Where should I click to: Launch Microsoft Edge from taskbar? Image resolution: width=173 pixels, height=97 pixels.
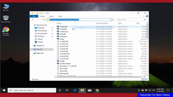coord(75,90)
